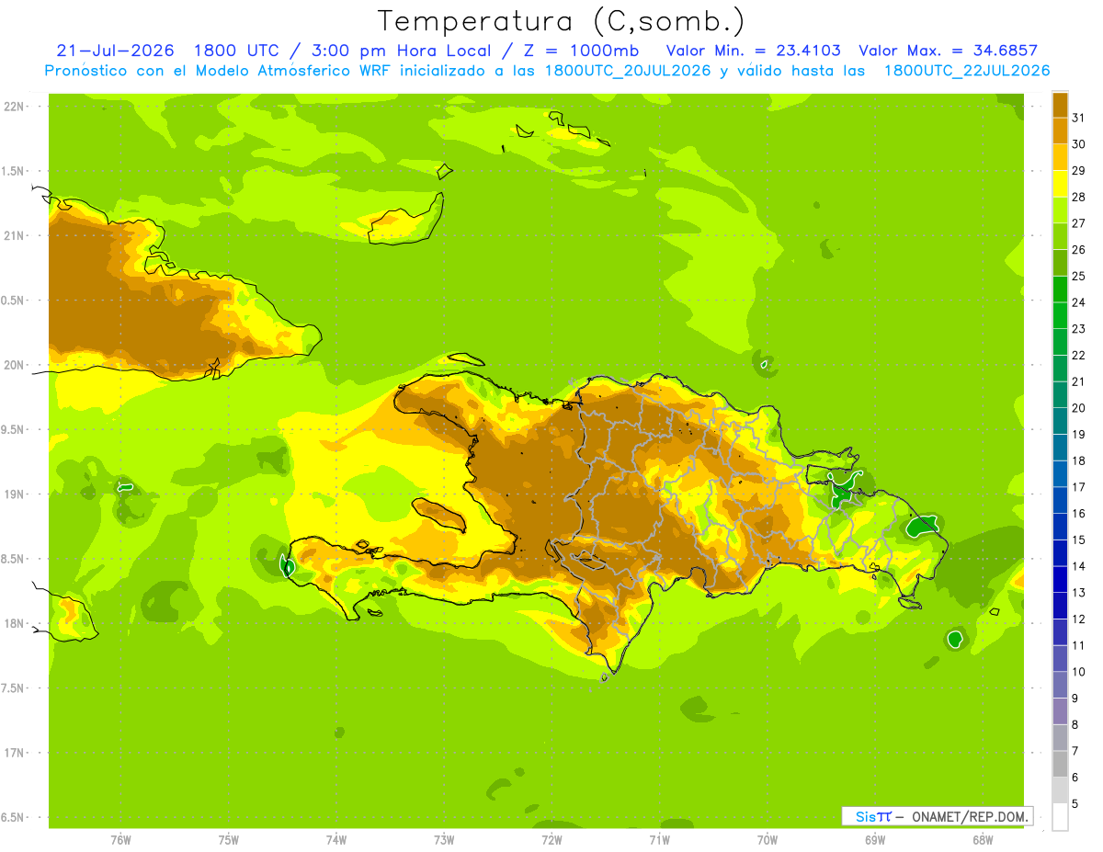The height and width of the screenshot is (852, 1103).
Task: Click the colorbar label '15'
Action: (1078, 540)
